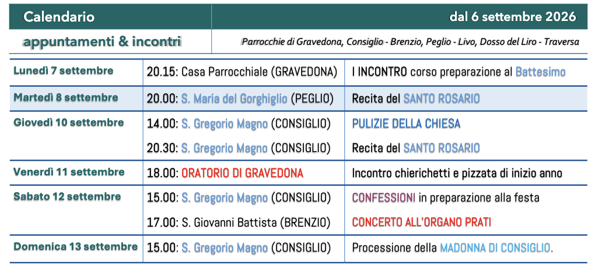The height and width of the screenshot is (268, 595).
Task: Select the Lunedì 7 settembre row label
Action: [64, 71]
